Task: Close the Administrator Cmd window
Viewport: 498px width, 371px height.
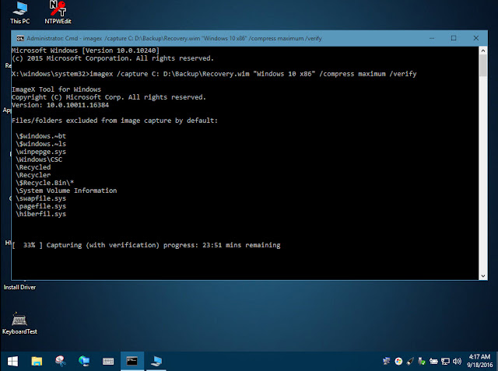Action: click(x=475, y=38)
